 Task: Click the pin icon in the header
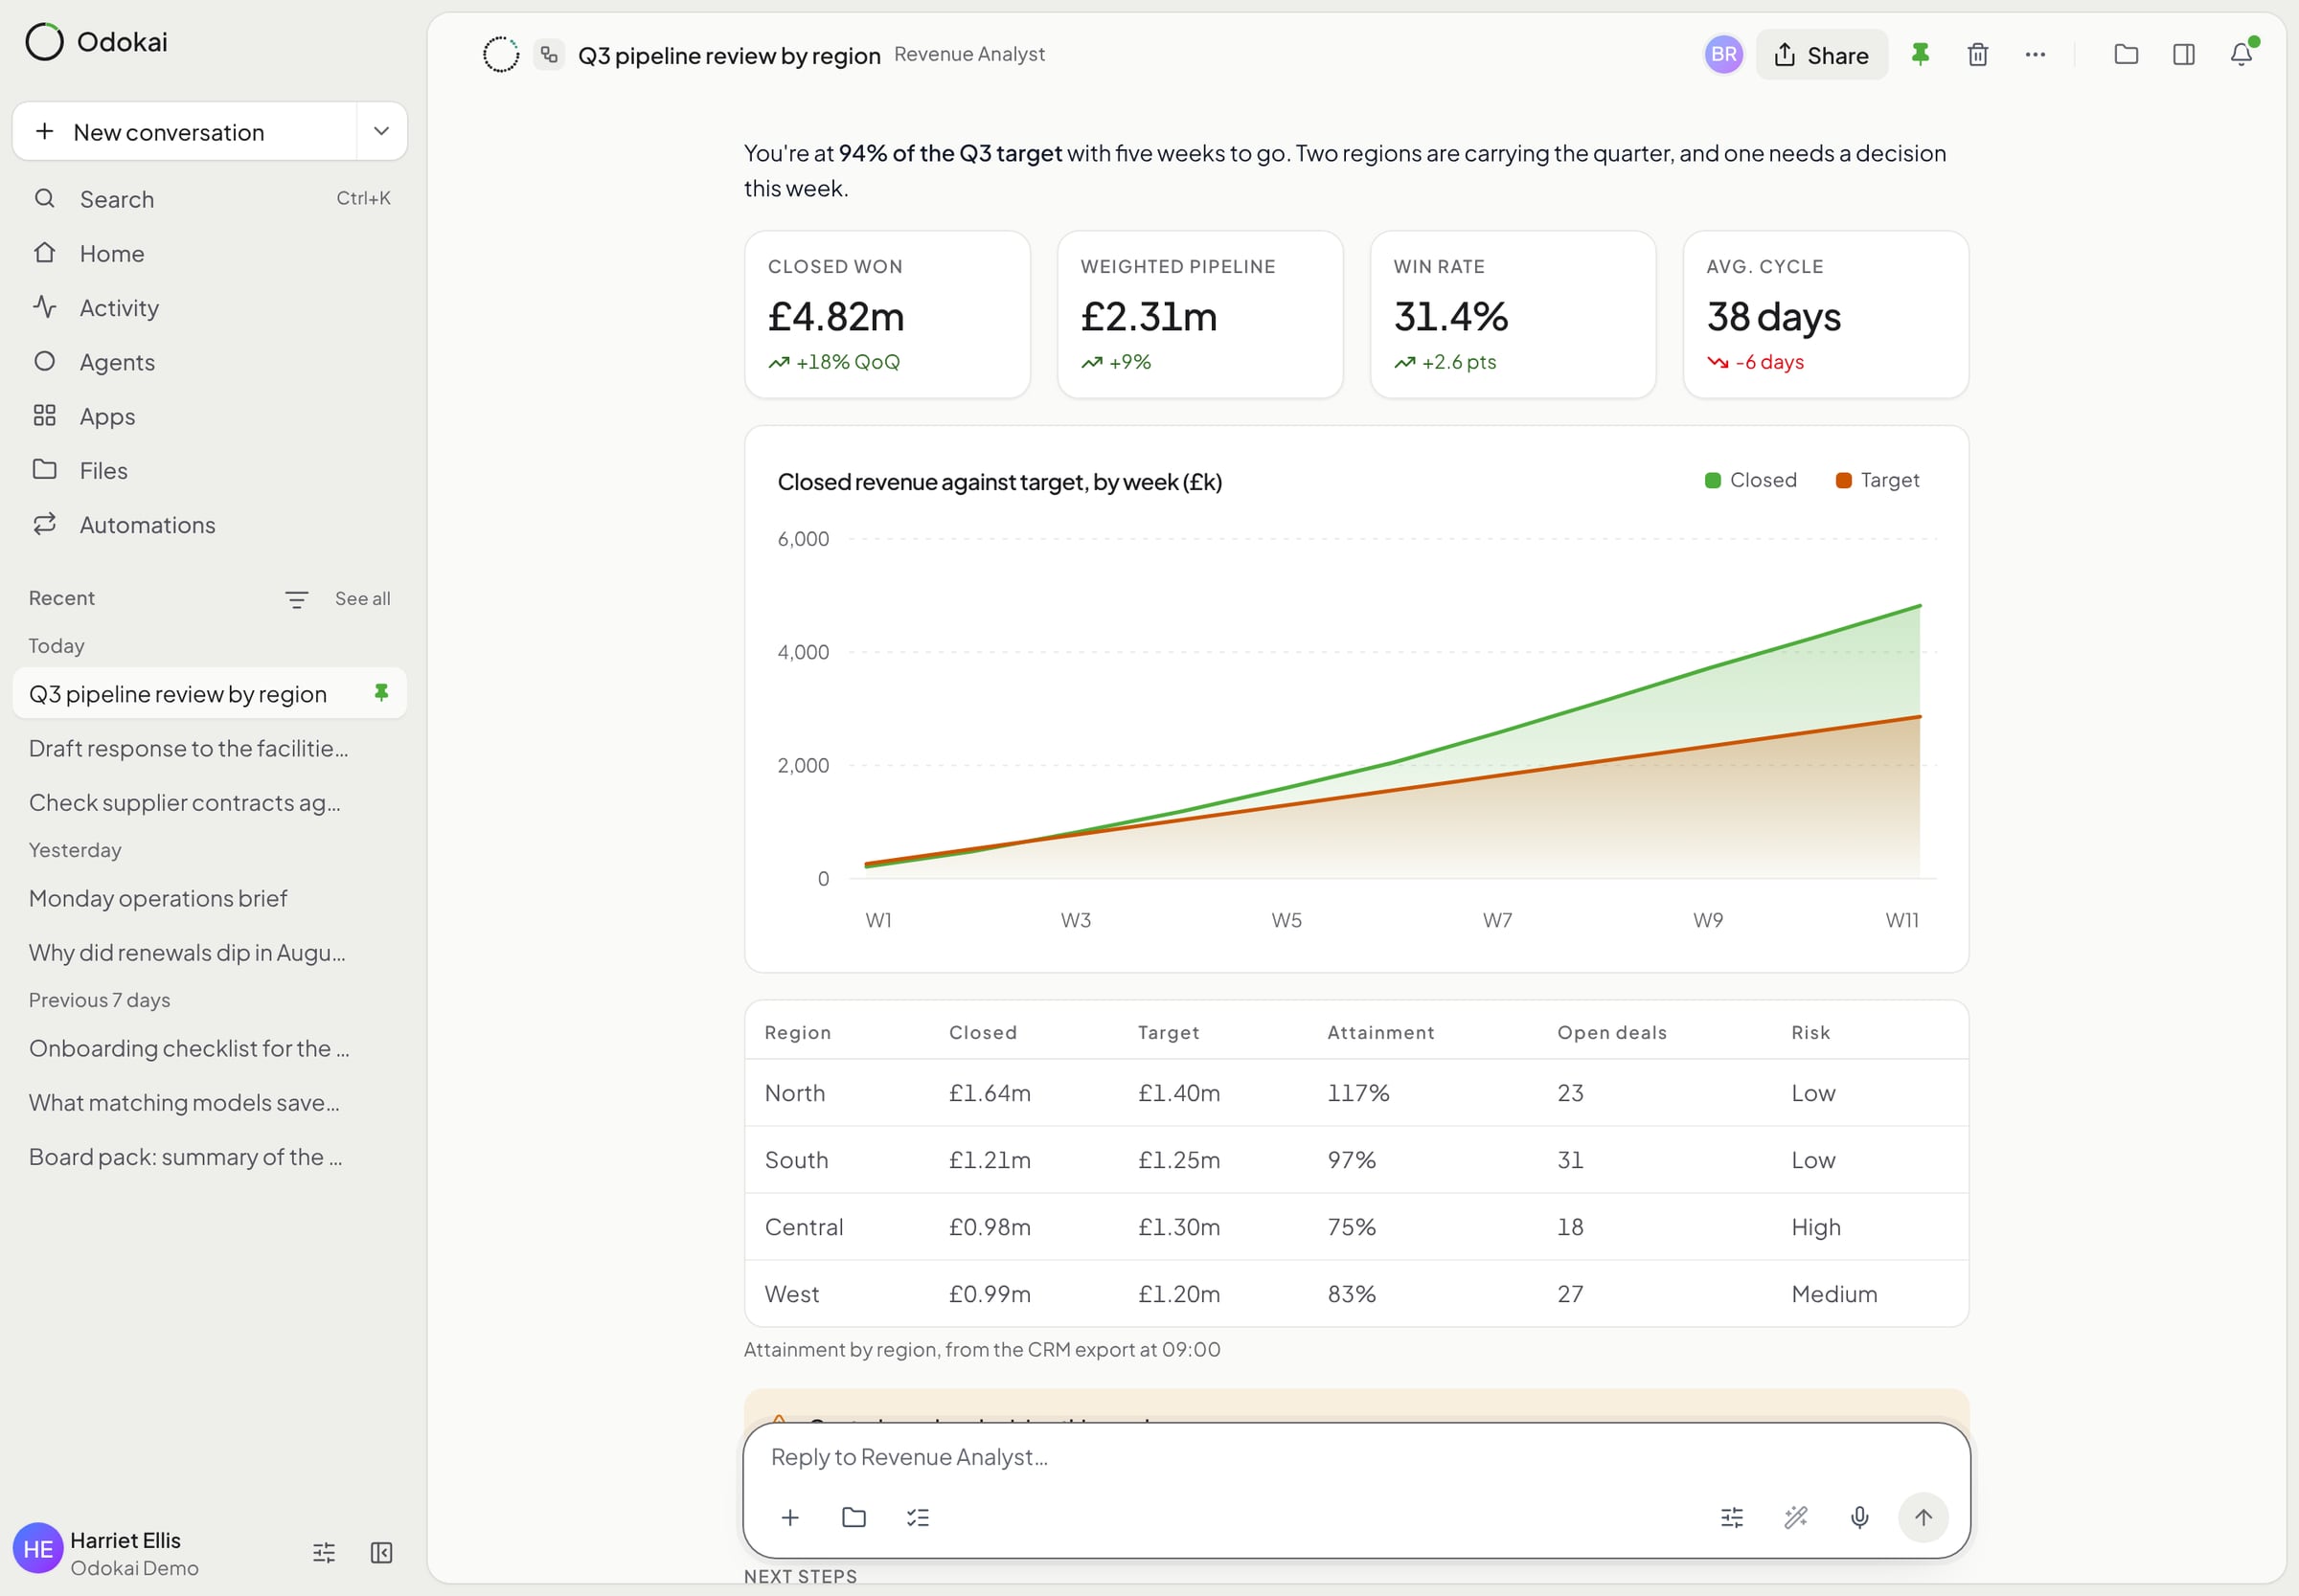(1920, 55)
